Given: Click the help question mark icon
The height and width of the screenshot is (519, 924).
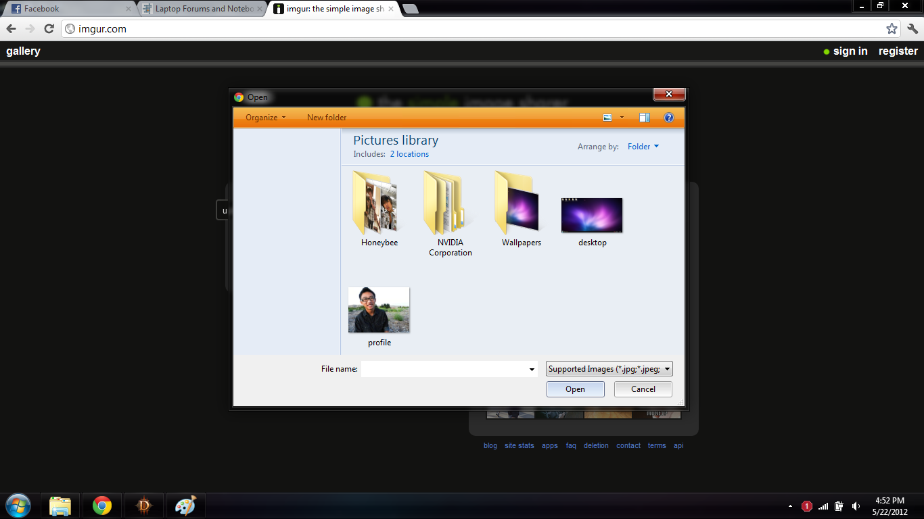Looking at the screenshot, I should 669,118.
